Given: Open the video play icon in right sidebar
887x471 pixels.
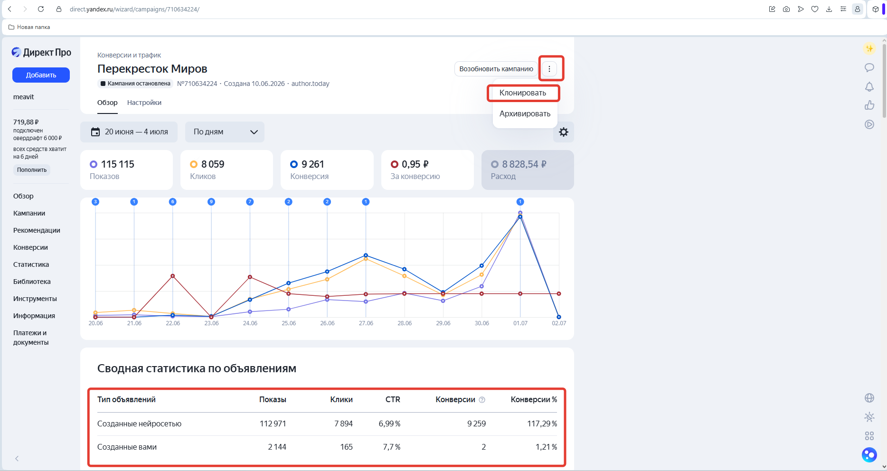Looking at the screenshot, I should coord(869,124).
